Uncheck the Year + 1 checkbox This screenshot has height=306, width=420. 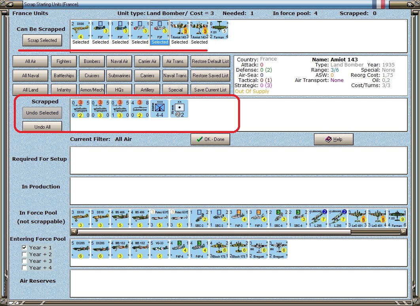click(x=25, y=247)
